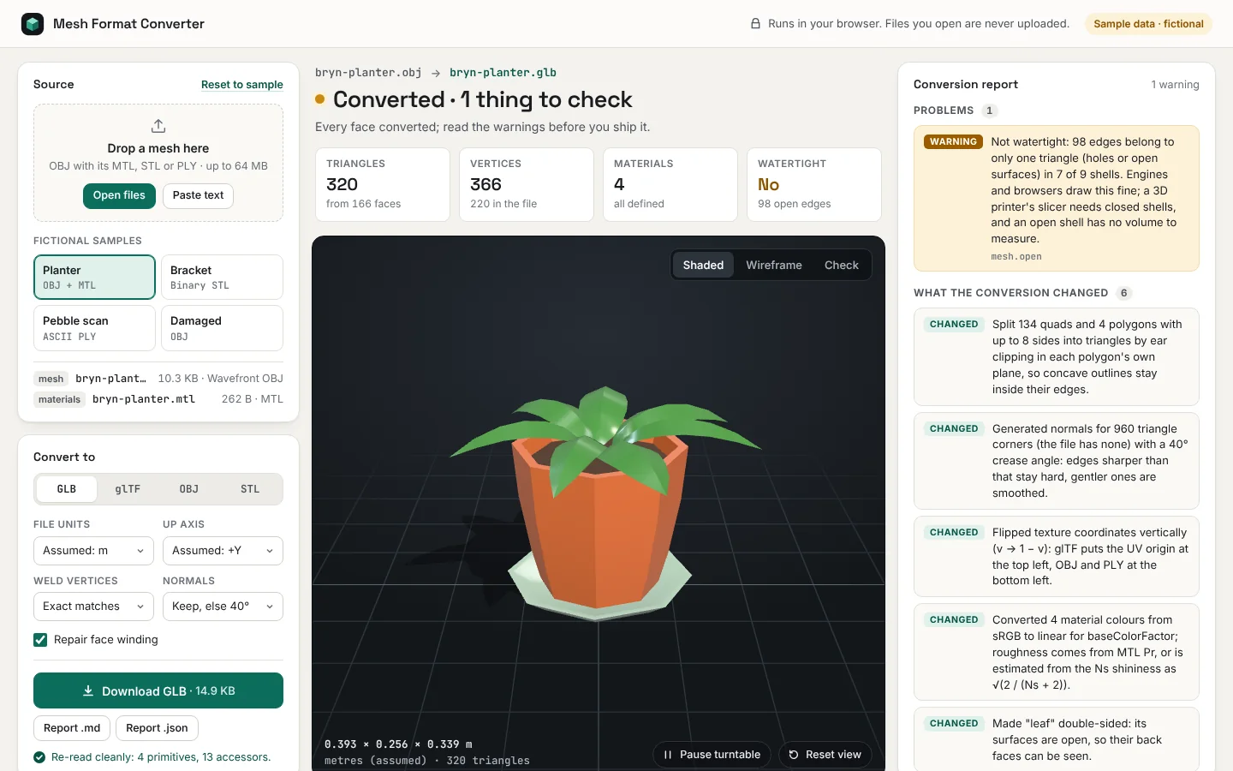Load the Bracket Binary STL sample
Image resolution: width=1233 pixels, height=771 pixels.
(222, 278)
